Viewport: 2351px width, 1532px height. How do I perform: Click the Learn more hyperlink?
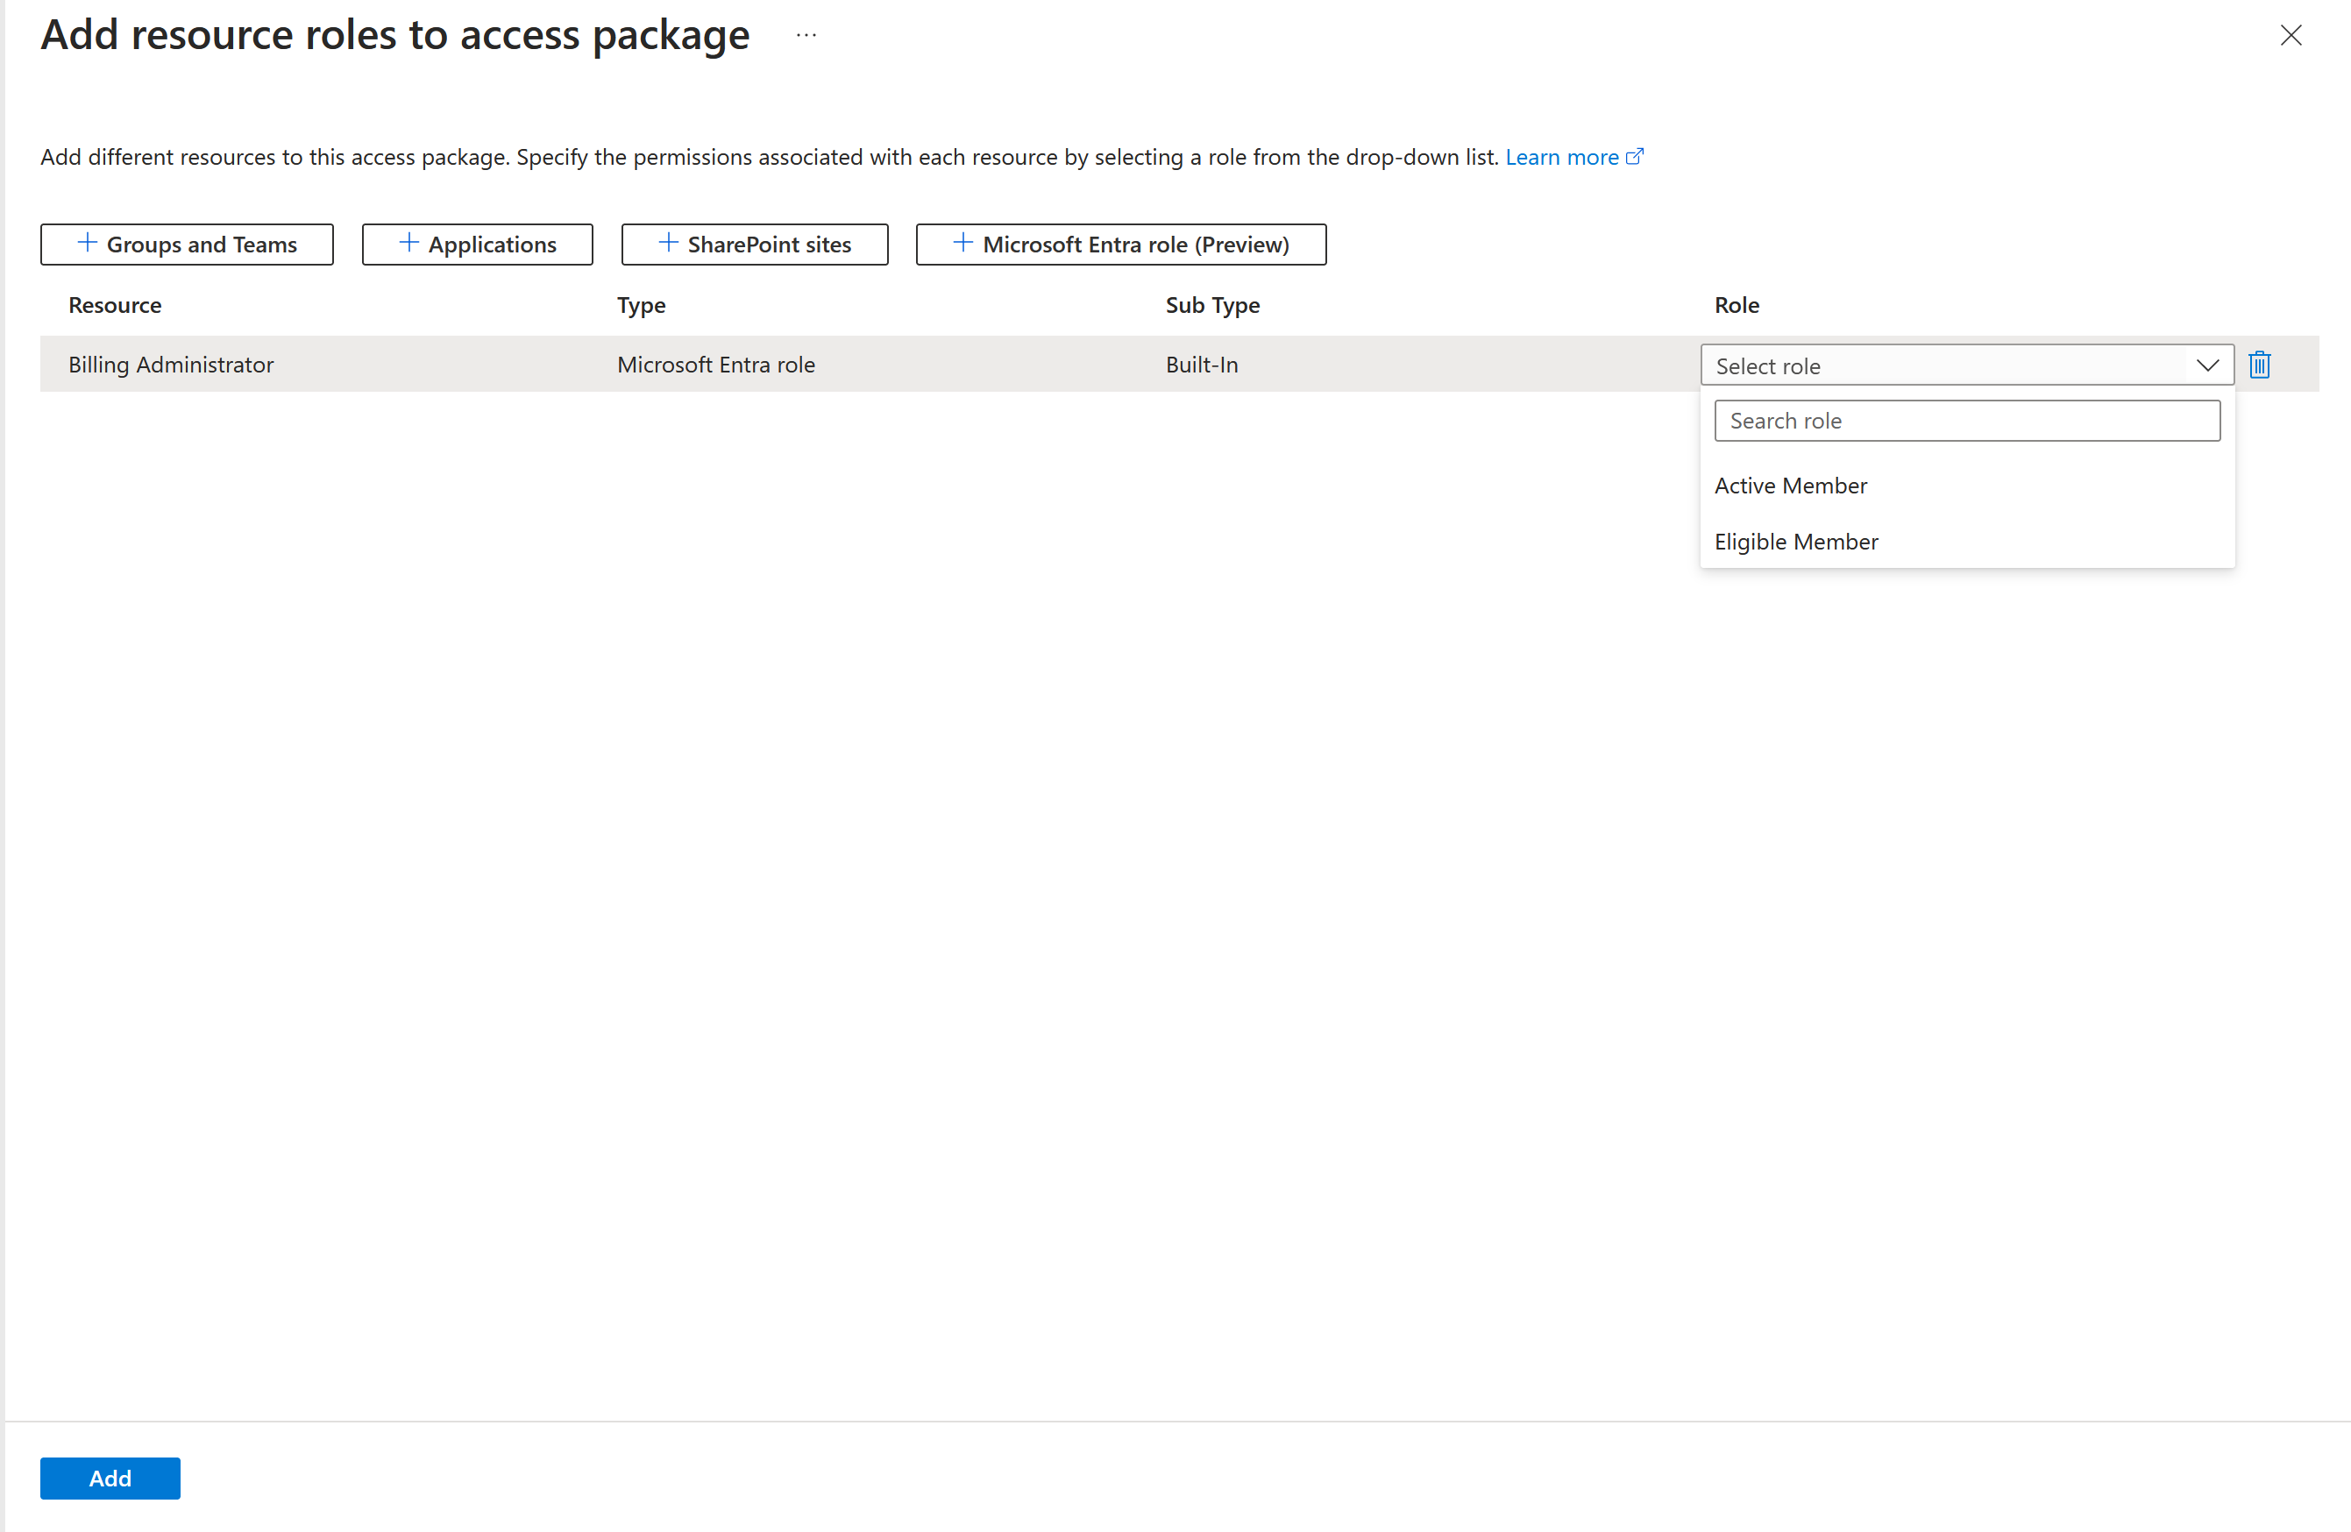pos(1563,156)
